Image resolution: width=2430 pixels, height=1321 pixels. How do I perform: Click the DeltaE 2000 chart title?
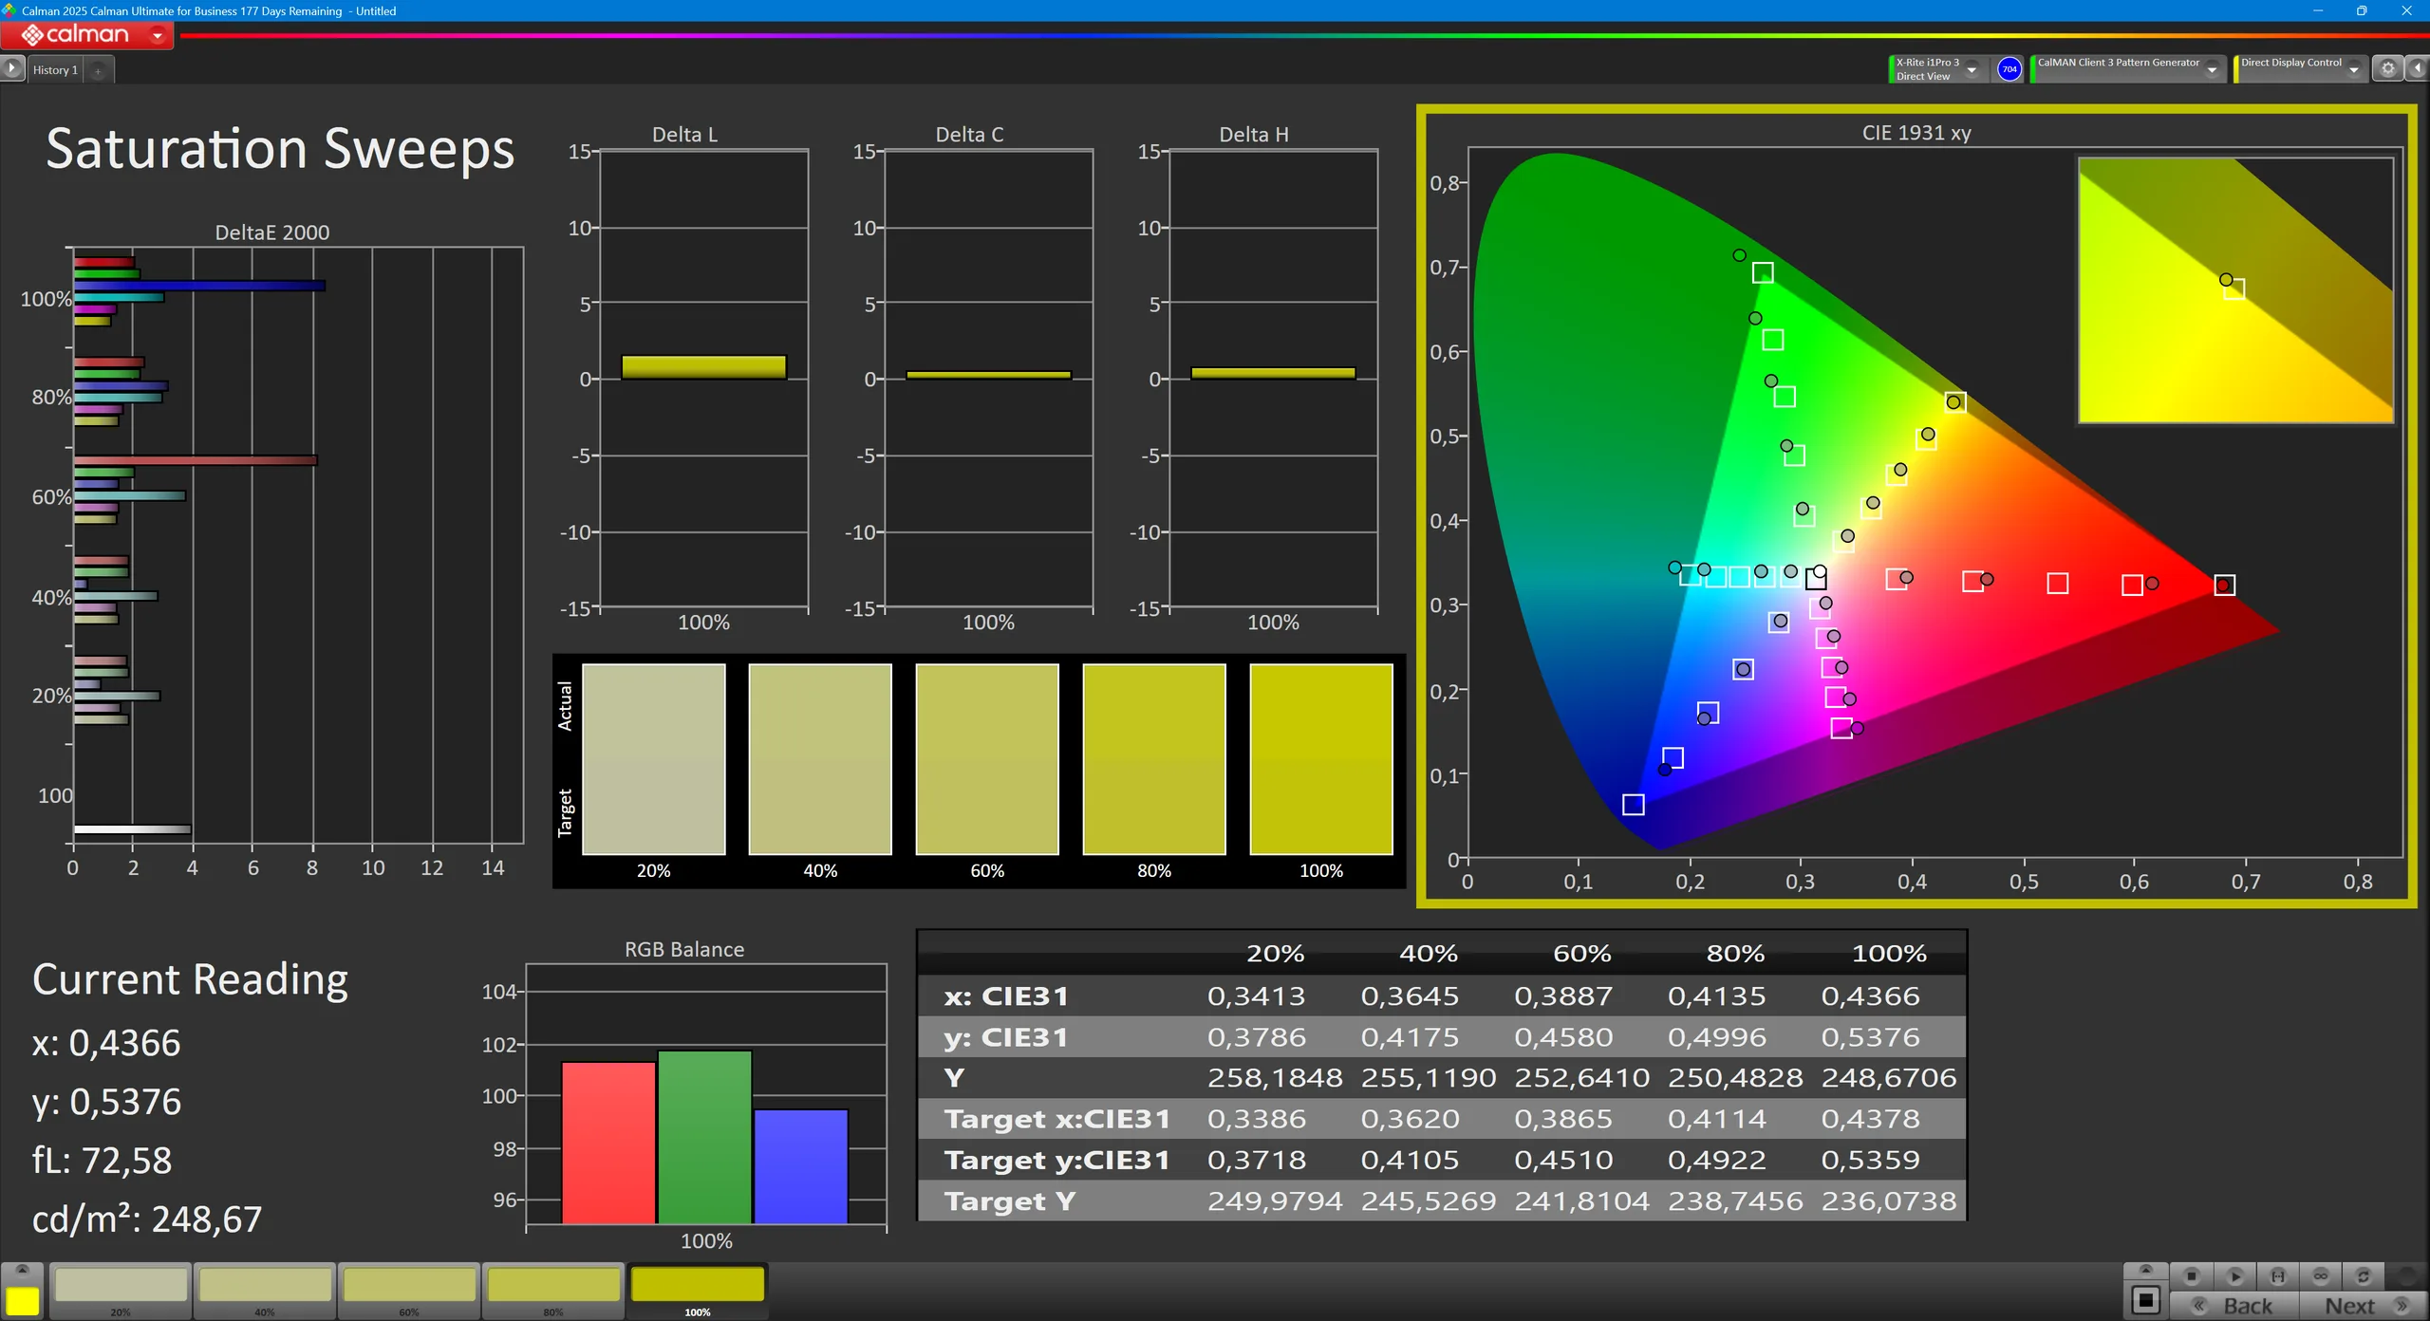(272, 233)
